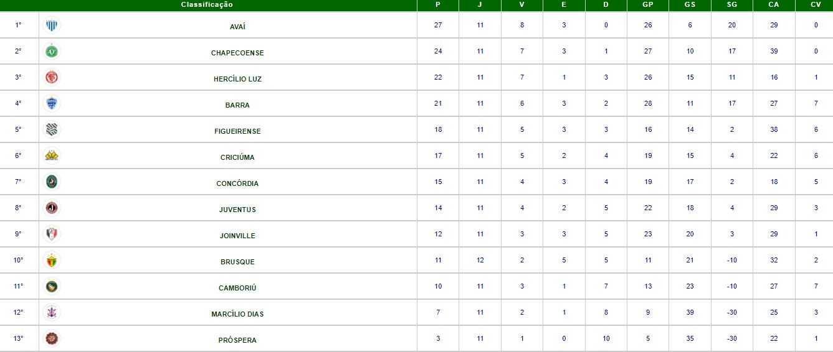
Task: Click the Barra team badge icon
Action: click(x=52, y=104)
